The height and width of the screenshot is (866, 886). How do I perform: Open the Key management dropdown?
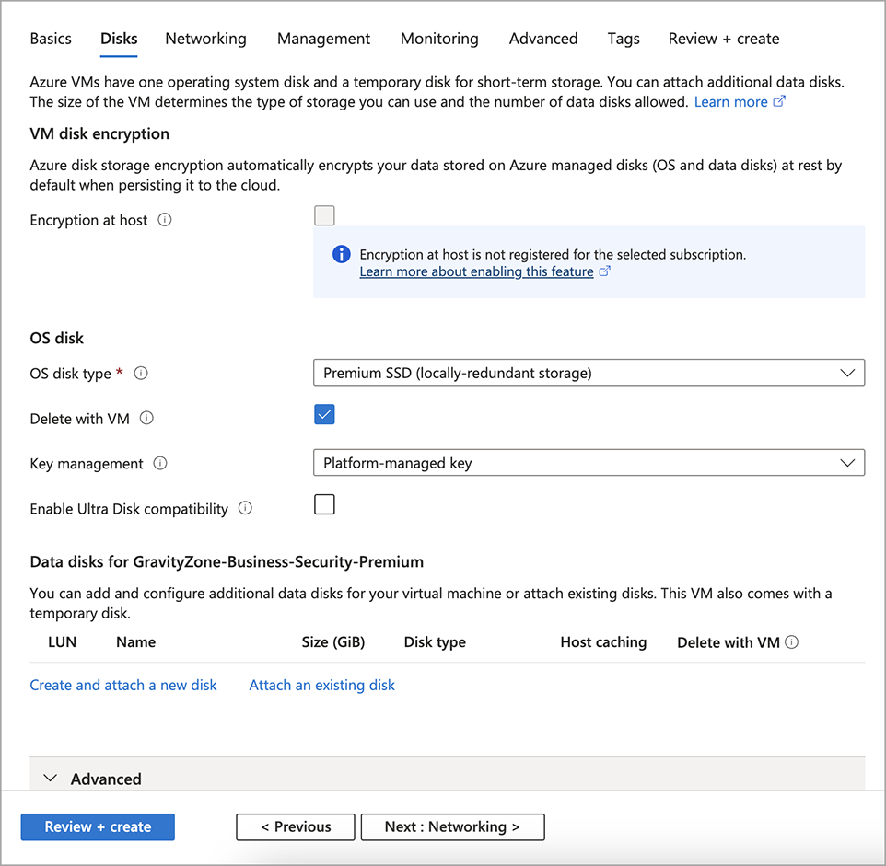589,463
